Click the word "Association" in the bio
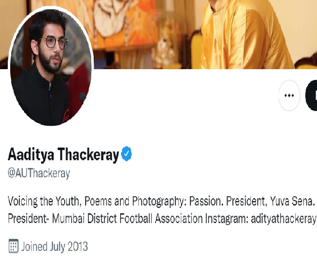The image size is (317, 263). pos(177,219)
